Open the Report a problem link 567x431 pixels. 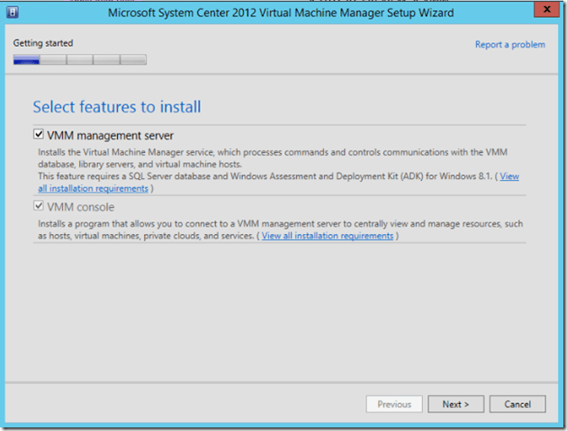pyautogui.click(x=509, y=44)
